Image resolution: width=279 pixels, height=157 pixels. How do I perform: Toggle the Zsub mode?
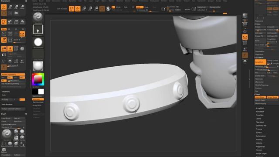(146, 7)
